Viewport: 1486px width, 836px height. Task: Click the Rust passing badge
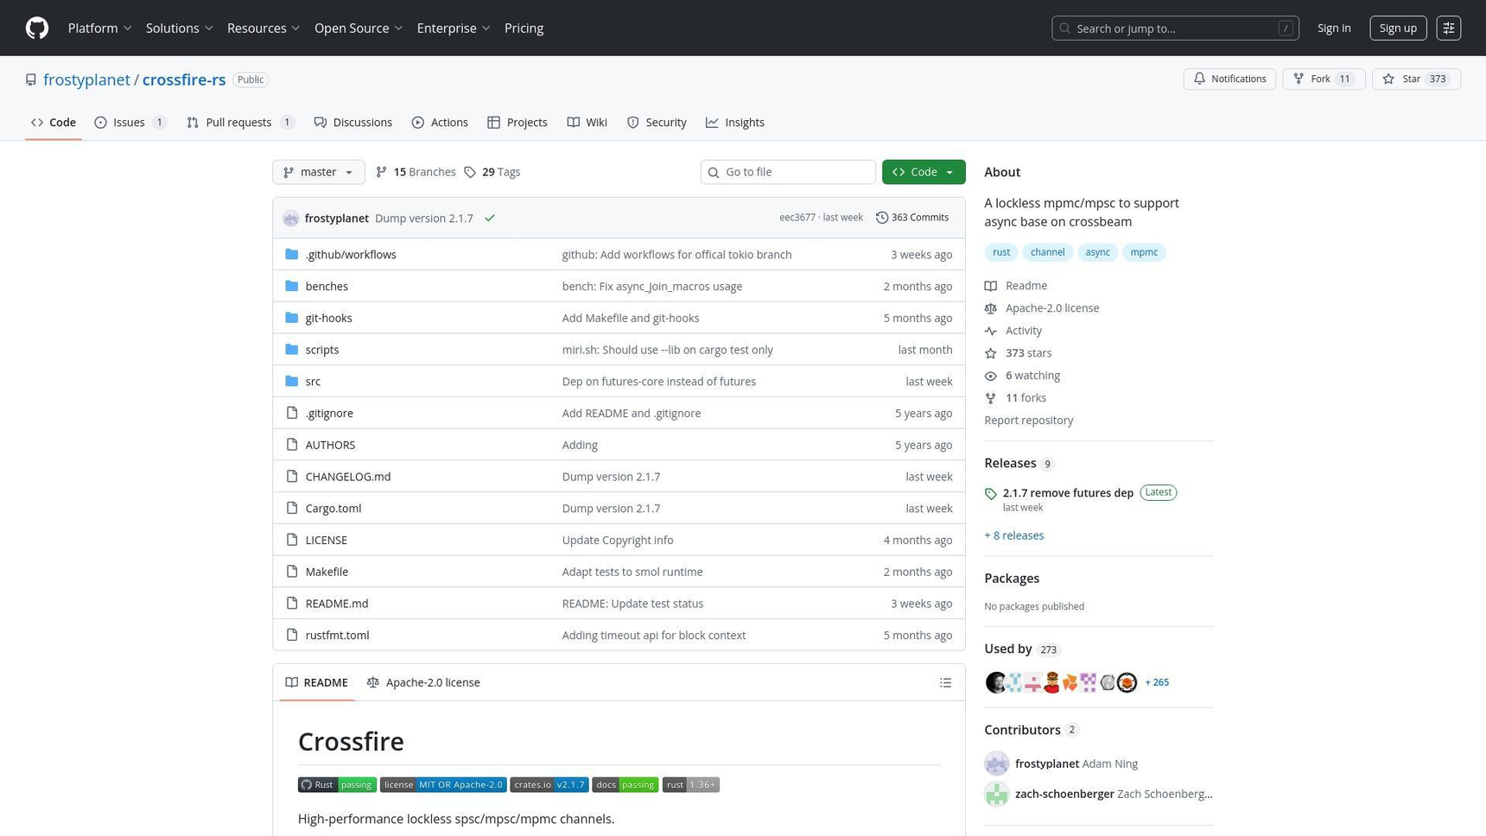(x=337, y=784)
